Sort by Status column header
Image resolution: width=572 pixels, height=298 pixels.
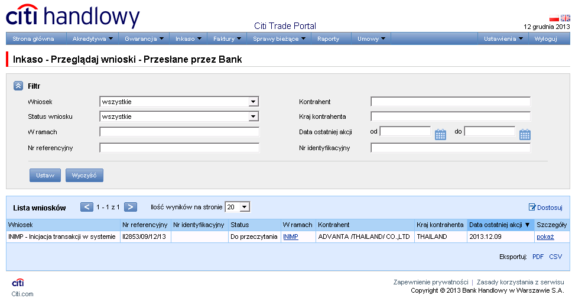click(x=254, y=225)
